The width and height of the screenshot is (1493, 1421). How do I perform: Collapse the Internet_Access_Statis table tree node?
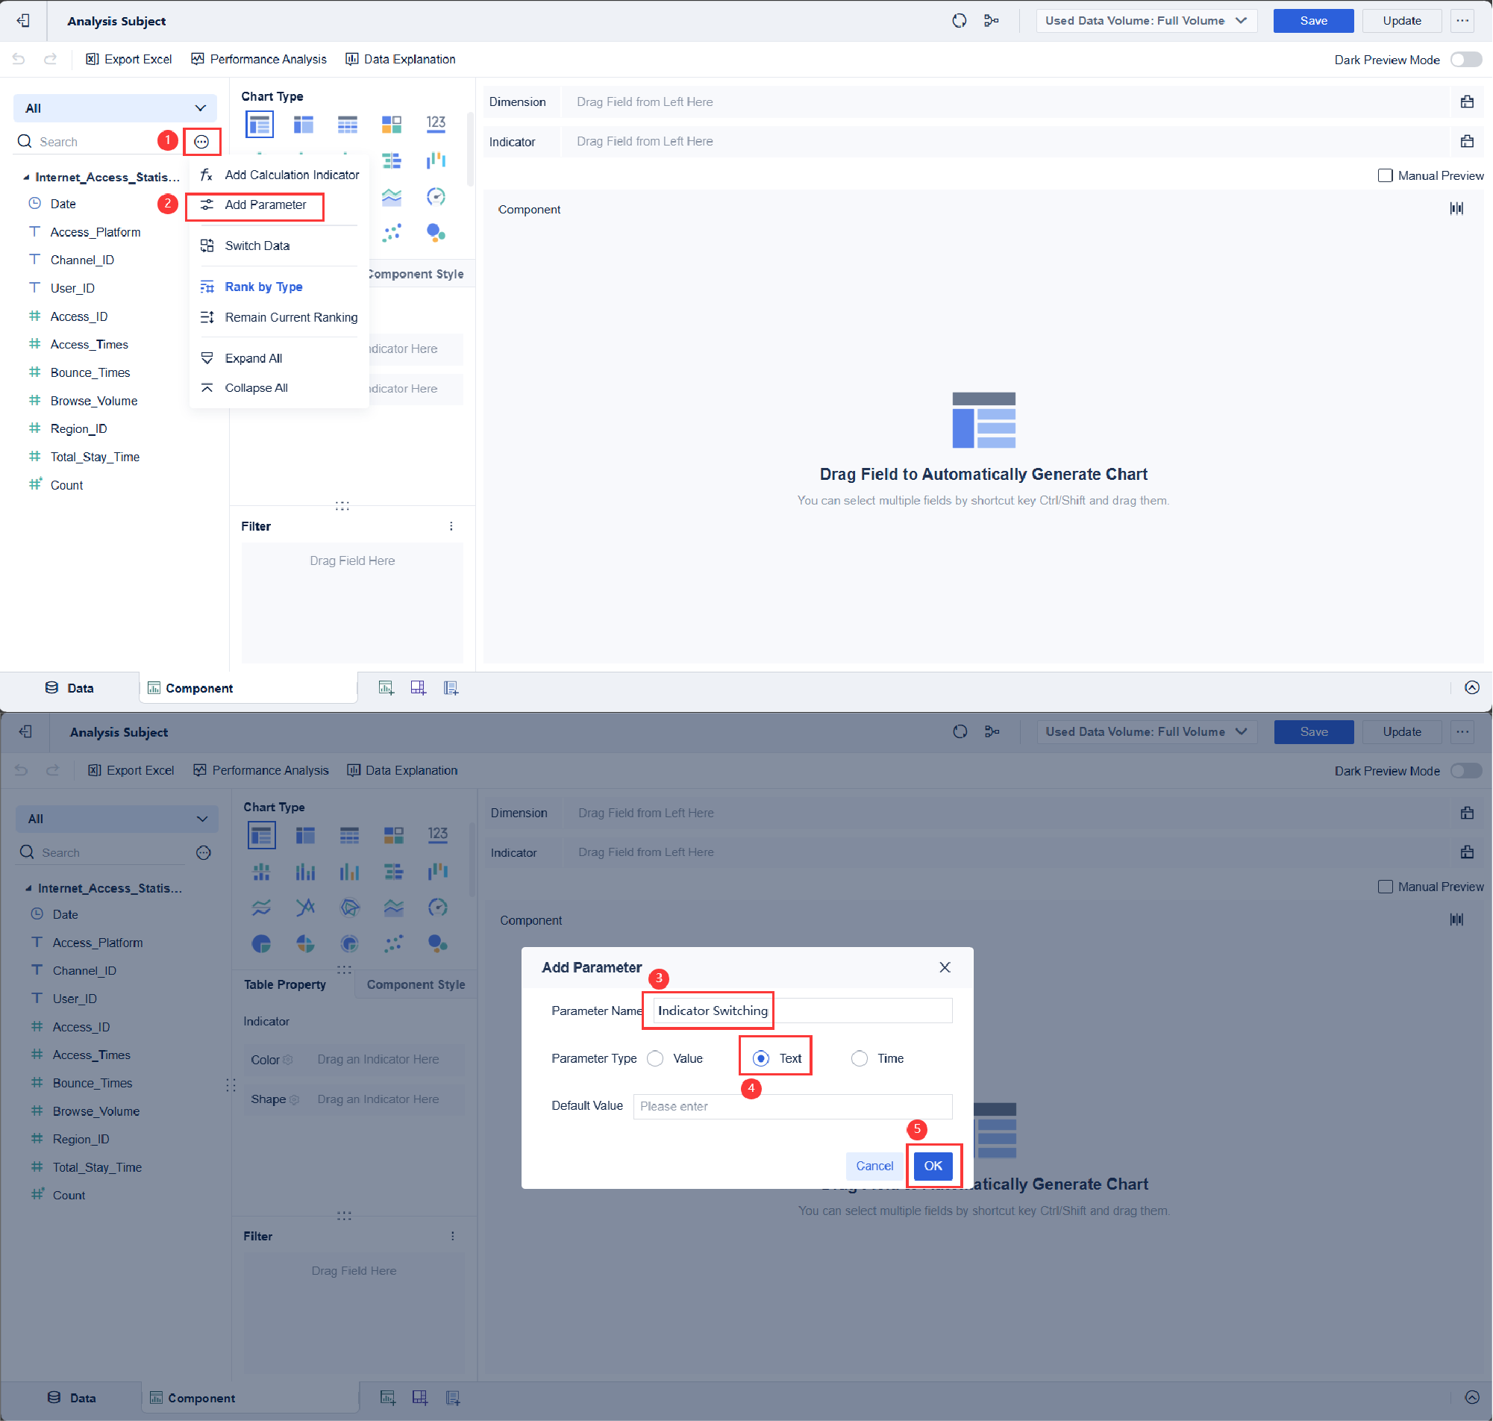coord(27,177)
